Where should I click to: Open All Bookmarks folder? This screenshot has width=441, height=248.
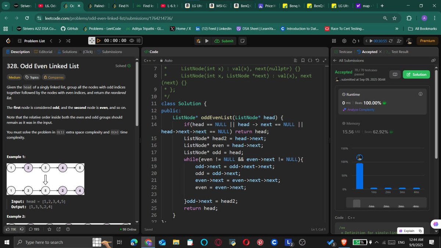coord(423,29)
